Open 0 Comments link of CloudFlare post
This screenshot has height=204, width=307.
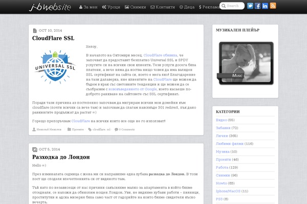tap(127, 130)
